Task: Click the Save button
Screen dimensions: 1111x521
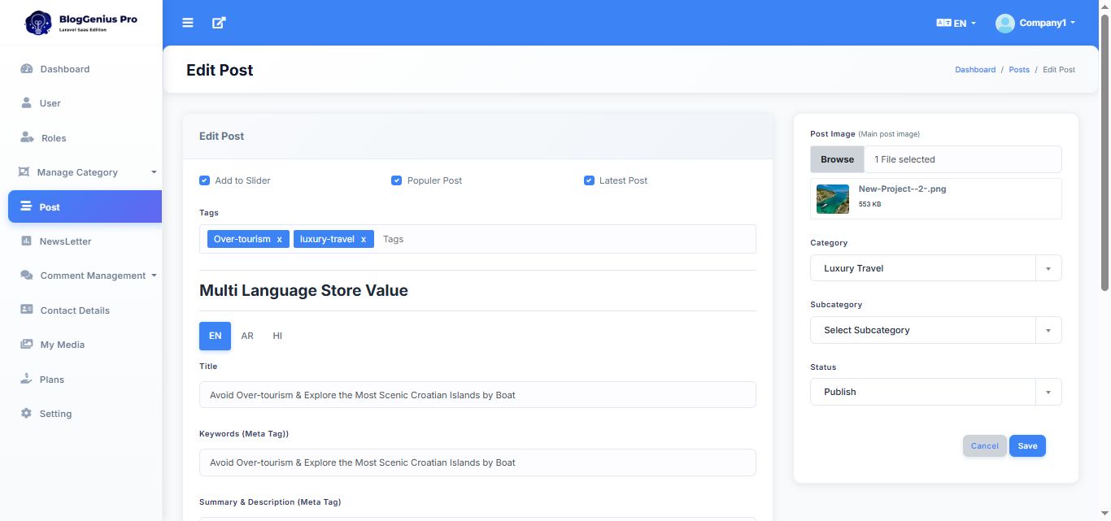Action: pyautogui.click(x=1027, y=445)
